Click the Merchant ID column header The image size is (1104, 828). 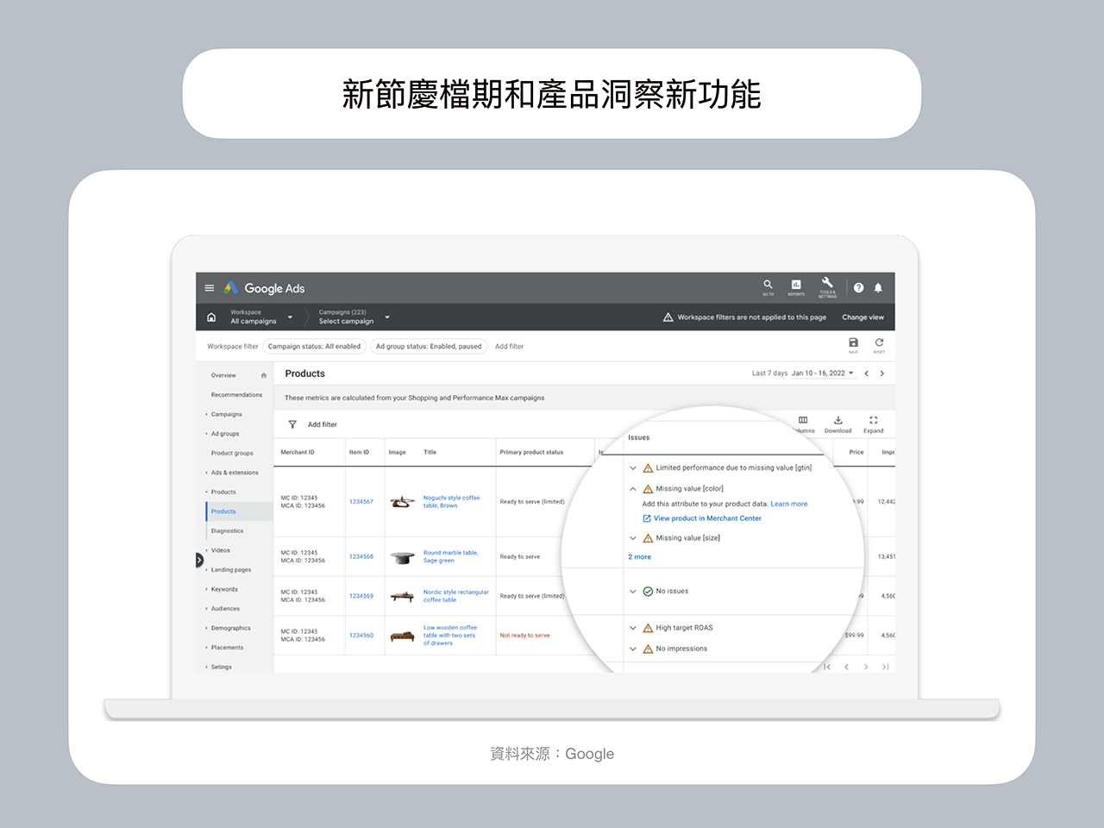pyautogui.click(x=298, y=452)
